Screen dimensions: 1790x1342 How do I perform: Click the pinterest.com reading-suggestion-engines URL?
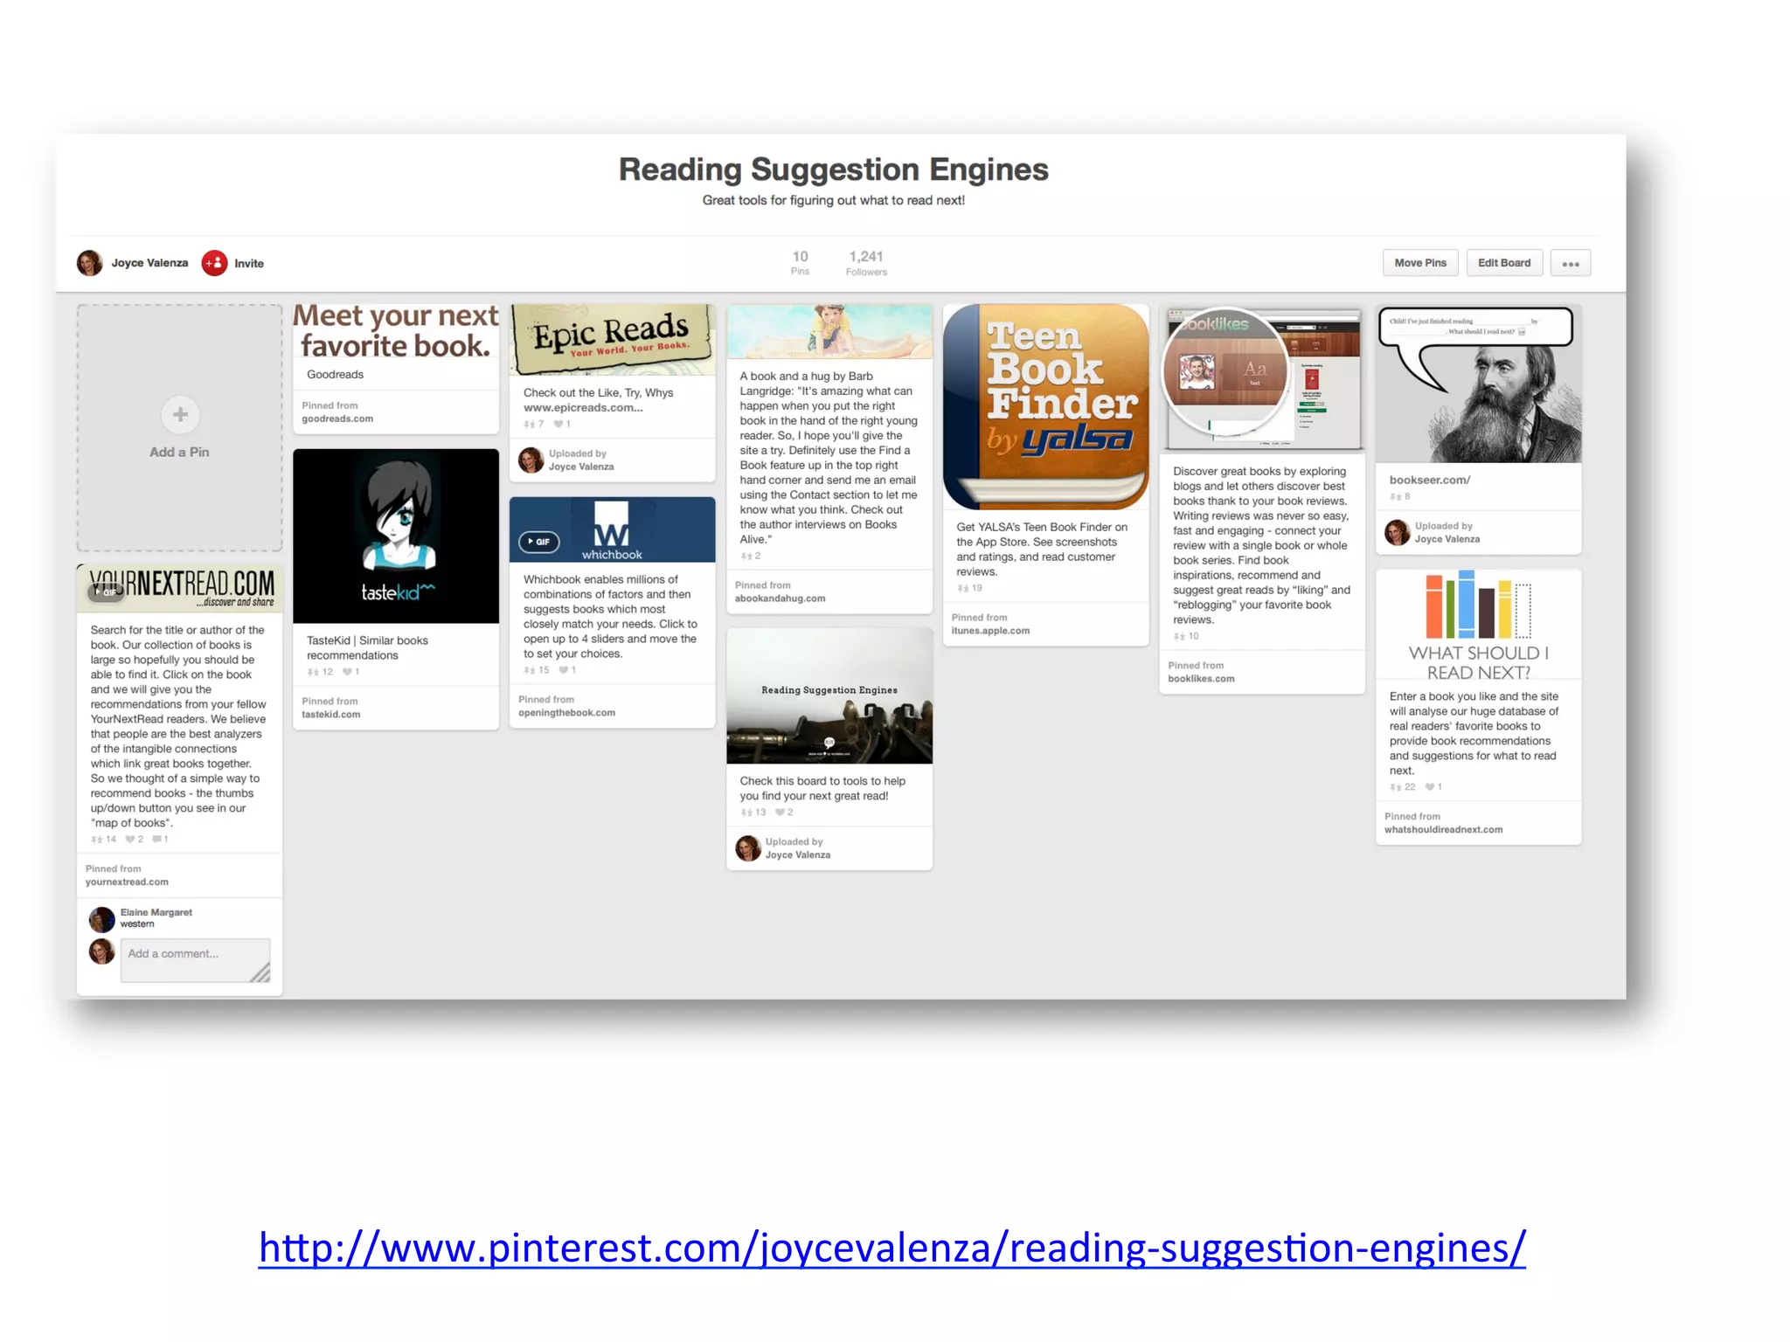coord(892,1248)
